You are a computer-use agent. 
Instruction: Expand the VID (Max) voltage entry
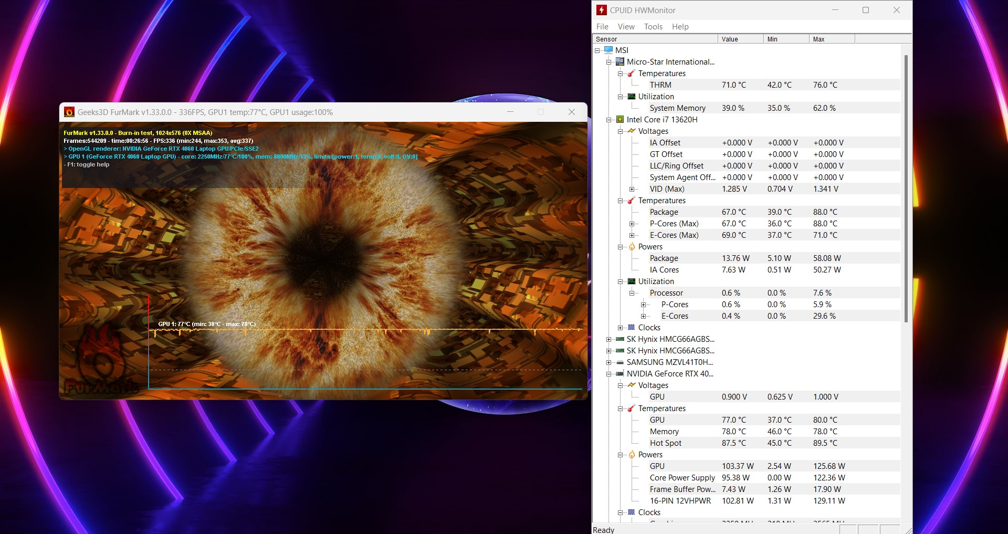coord(632,189)
